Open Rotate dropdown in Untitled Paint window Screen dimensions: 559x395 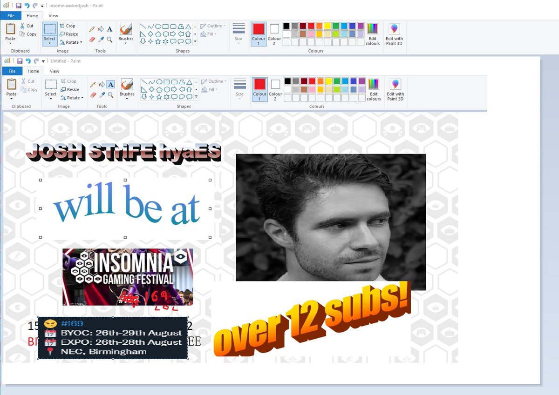(72, 98)
